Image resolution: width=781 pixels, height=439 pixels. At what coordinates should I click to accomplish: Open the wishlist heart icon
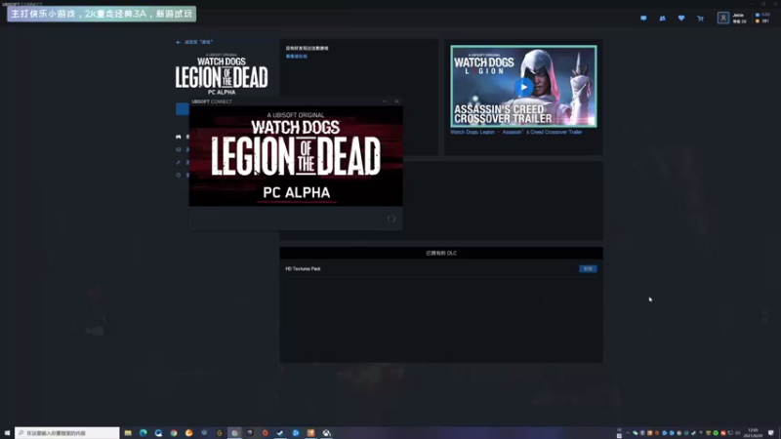(x=681, y=18)
